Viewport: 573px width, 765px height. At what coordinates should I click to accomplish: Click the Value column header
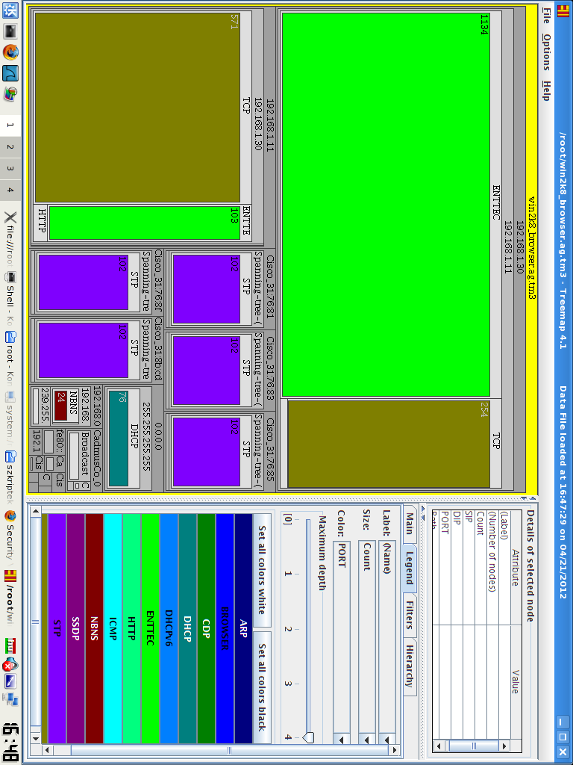coord(515,681)
